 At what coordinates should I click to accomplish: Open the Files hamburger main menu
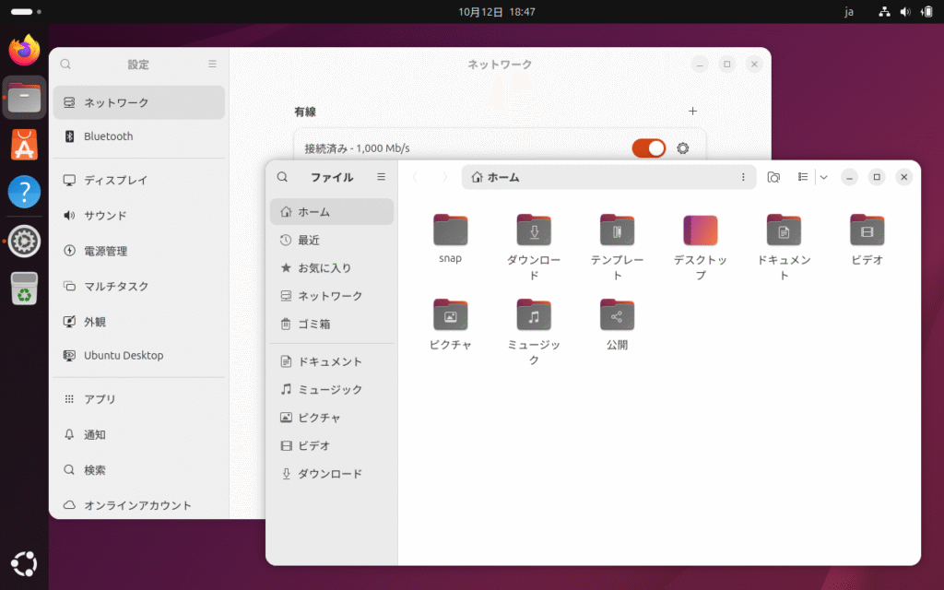pos(381,177)
